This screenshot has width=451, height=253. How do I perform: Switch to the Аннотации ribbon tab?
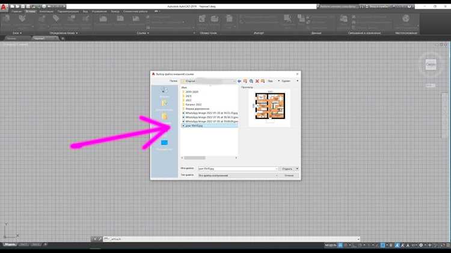pyautogui.click(x=46, y=11)
